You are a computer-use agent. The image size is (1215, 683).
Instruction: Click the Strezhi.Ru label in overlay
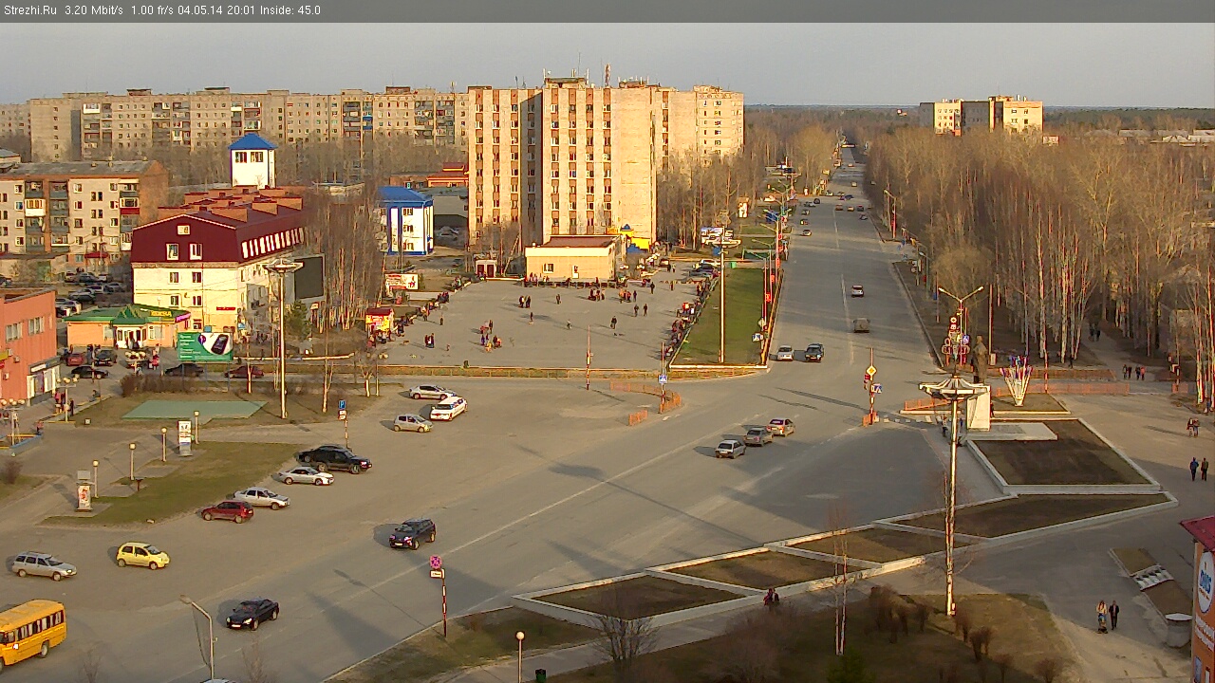click(29, 10)
